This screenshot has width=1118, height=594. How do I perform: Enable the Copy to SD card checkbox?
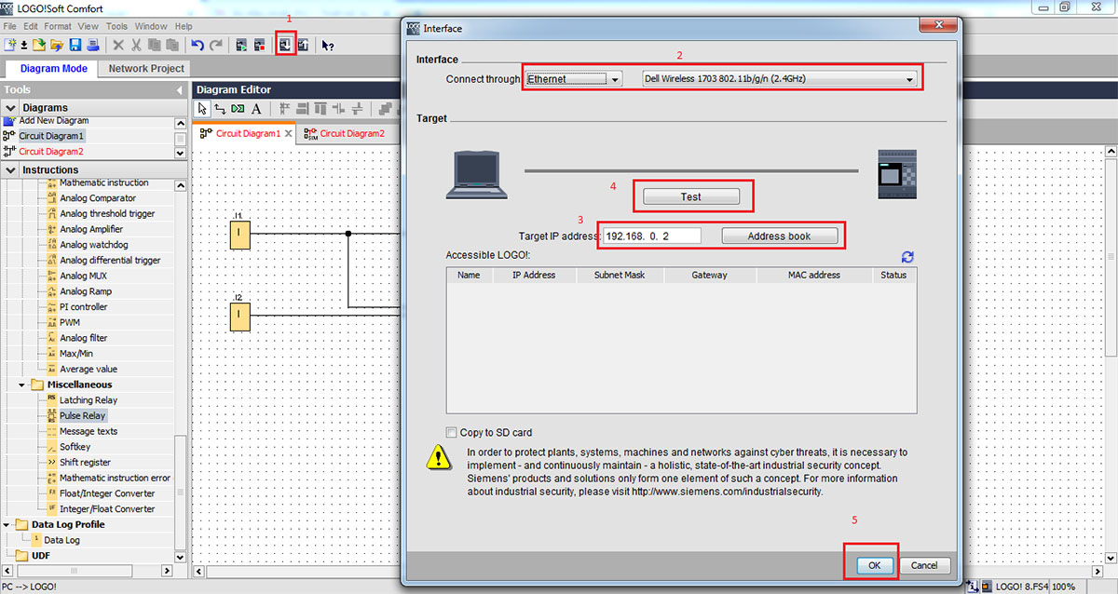click(452, 432)
